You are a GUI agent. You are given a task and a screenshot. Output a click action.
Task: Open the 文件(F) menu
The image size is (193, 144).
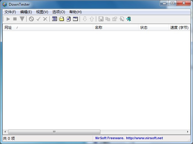click(x=10, y=12)
